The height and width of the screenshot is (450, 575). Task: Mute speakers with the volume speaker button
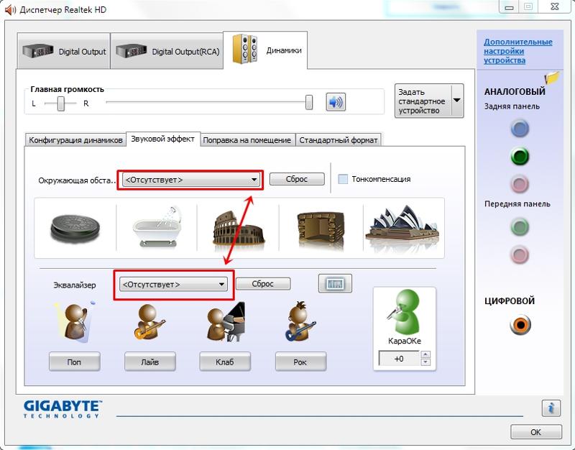(x=336, y=102)
